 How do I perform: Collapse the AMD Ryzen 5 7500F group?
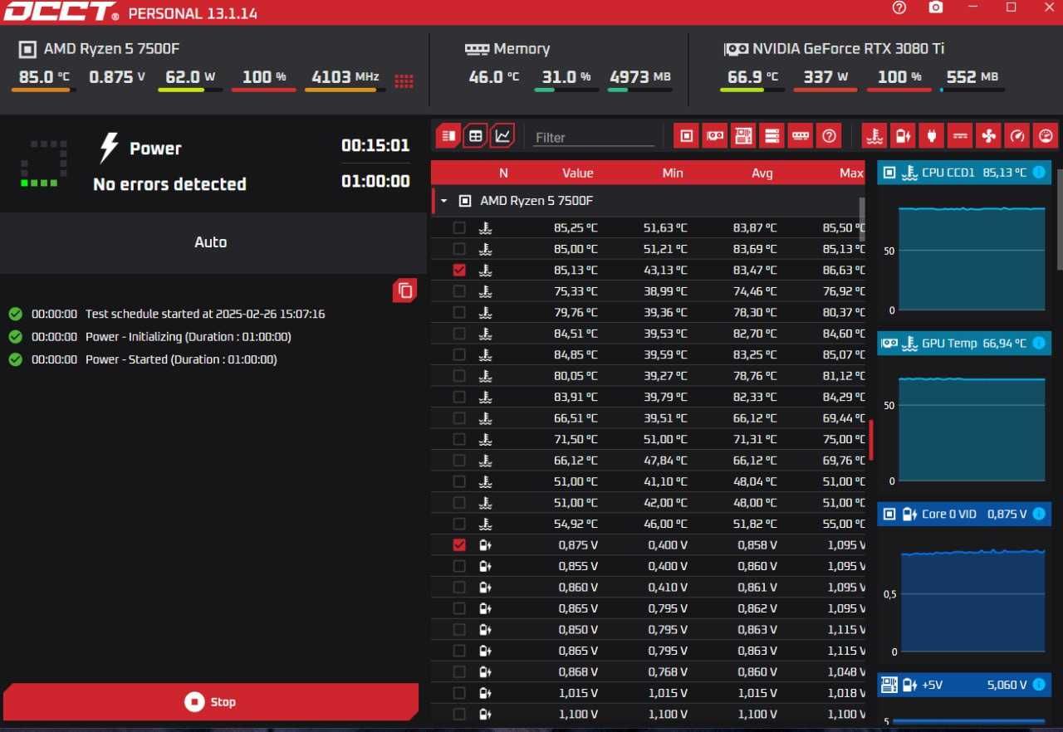point(443,201)
